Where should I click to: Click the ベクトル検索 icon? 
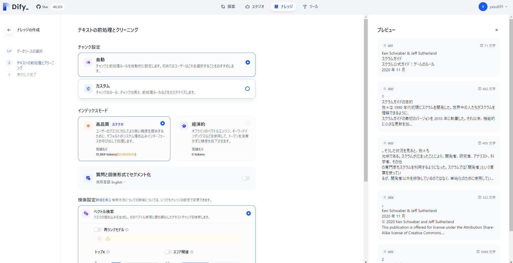[86, 213]
